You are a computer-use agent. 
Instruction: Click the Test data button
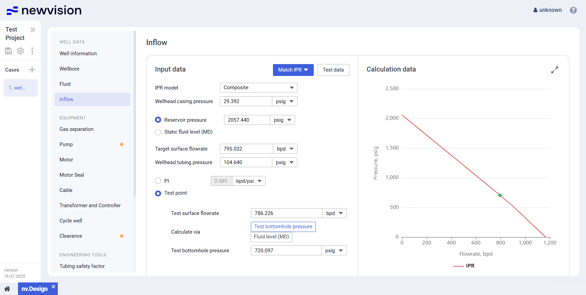tap(333, 70)
